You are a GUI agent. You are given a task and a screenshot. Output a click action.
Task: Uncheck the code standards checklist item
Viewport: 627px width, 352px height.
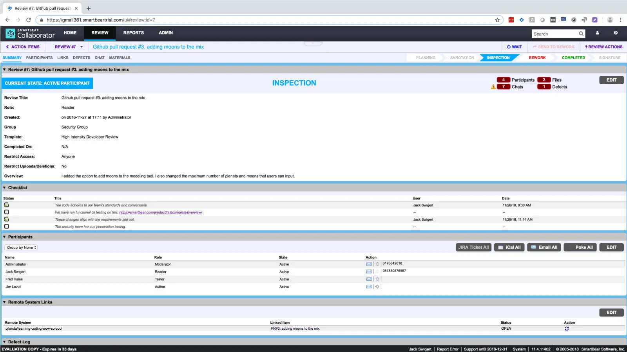point(6,205)
